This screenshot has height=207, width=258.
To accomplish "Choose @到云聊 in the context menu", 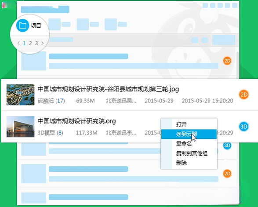I will pos(189,134).
